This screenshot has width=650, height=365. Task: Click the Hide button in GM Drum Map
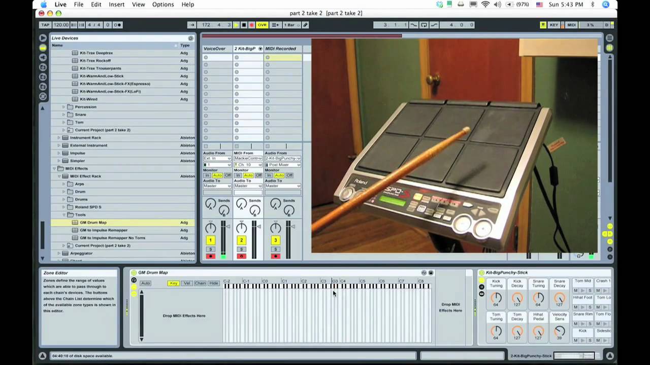click(x=214, y=283)
